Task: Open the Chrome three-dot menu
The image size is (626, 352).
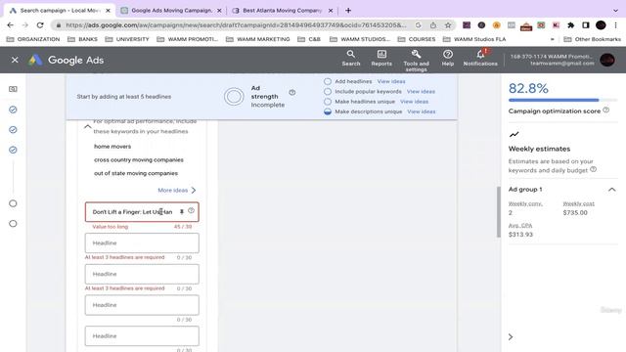Action: 615,25
